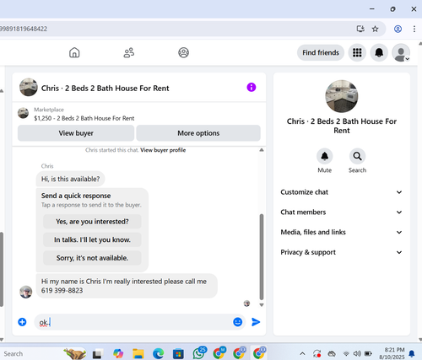Open File Explorer from taskbar

(138, 354)
